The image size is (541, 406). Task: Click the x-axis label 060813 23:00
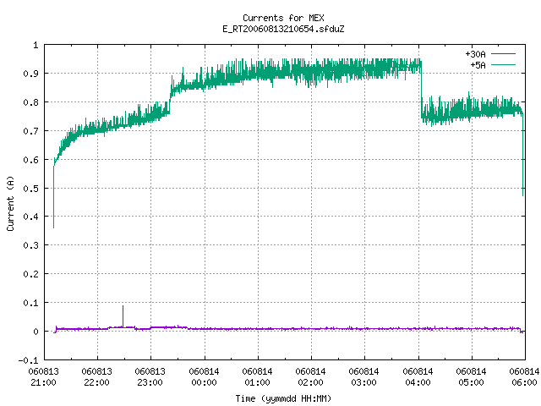click(x=150, y=377)
